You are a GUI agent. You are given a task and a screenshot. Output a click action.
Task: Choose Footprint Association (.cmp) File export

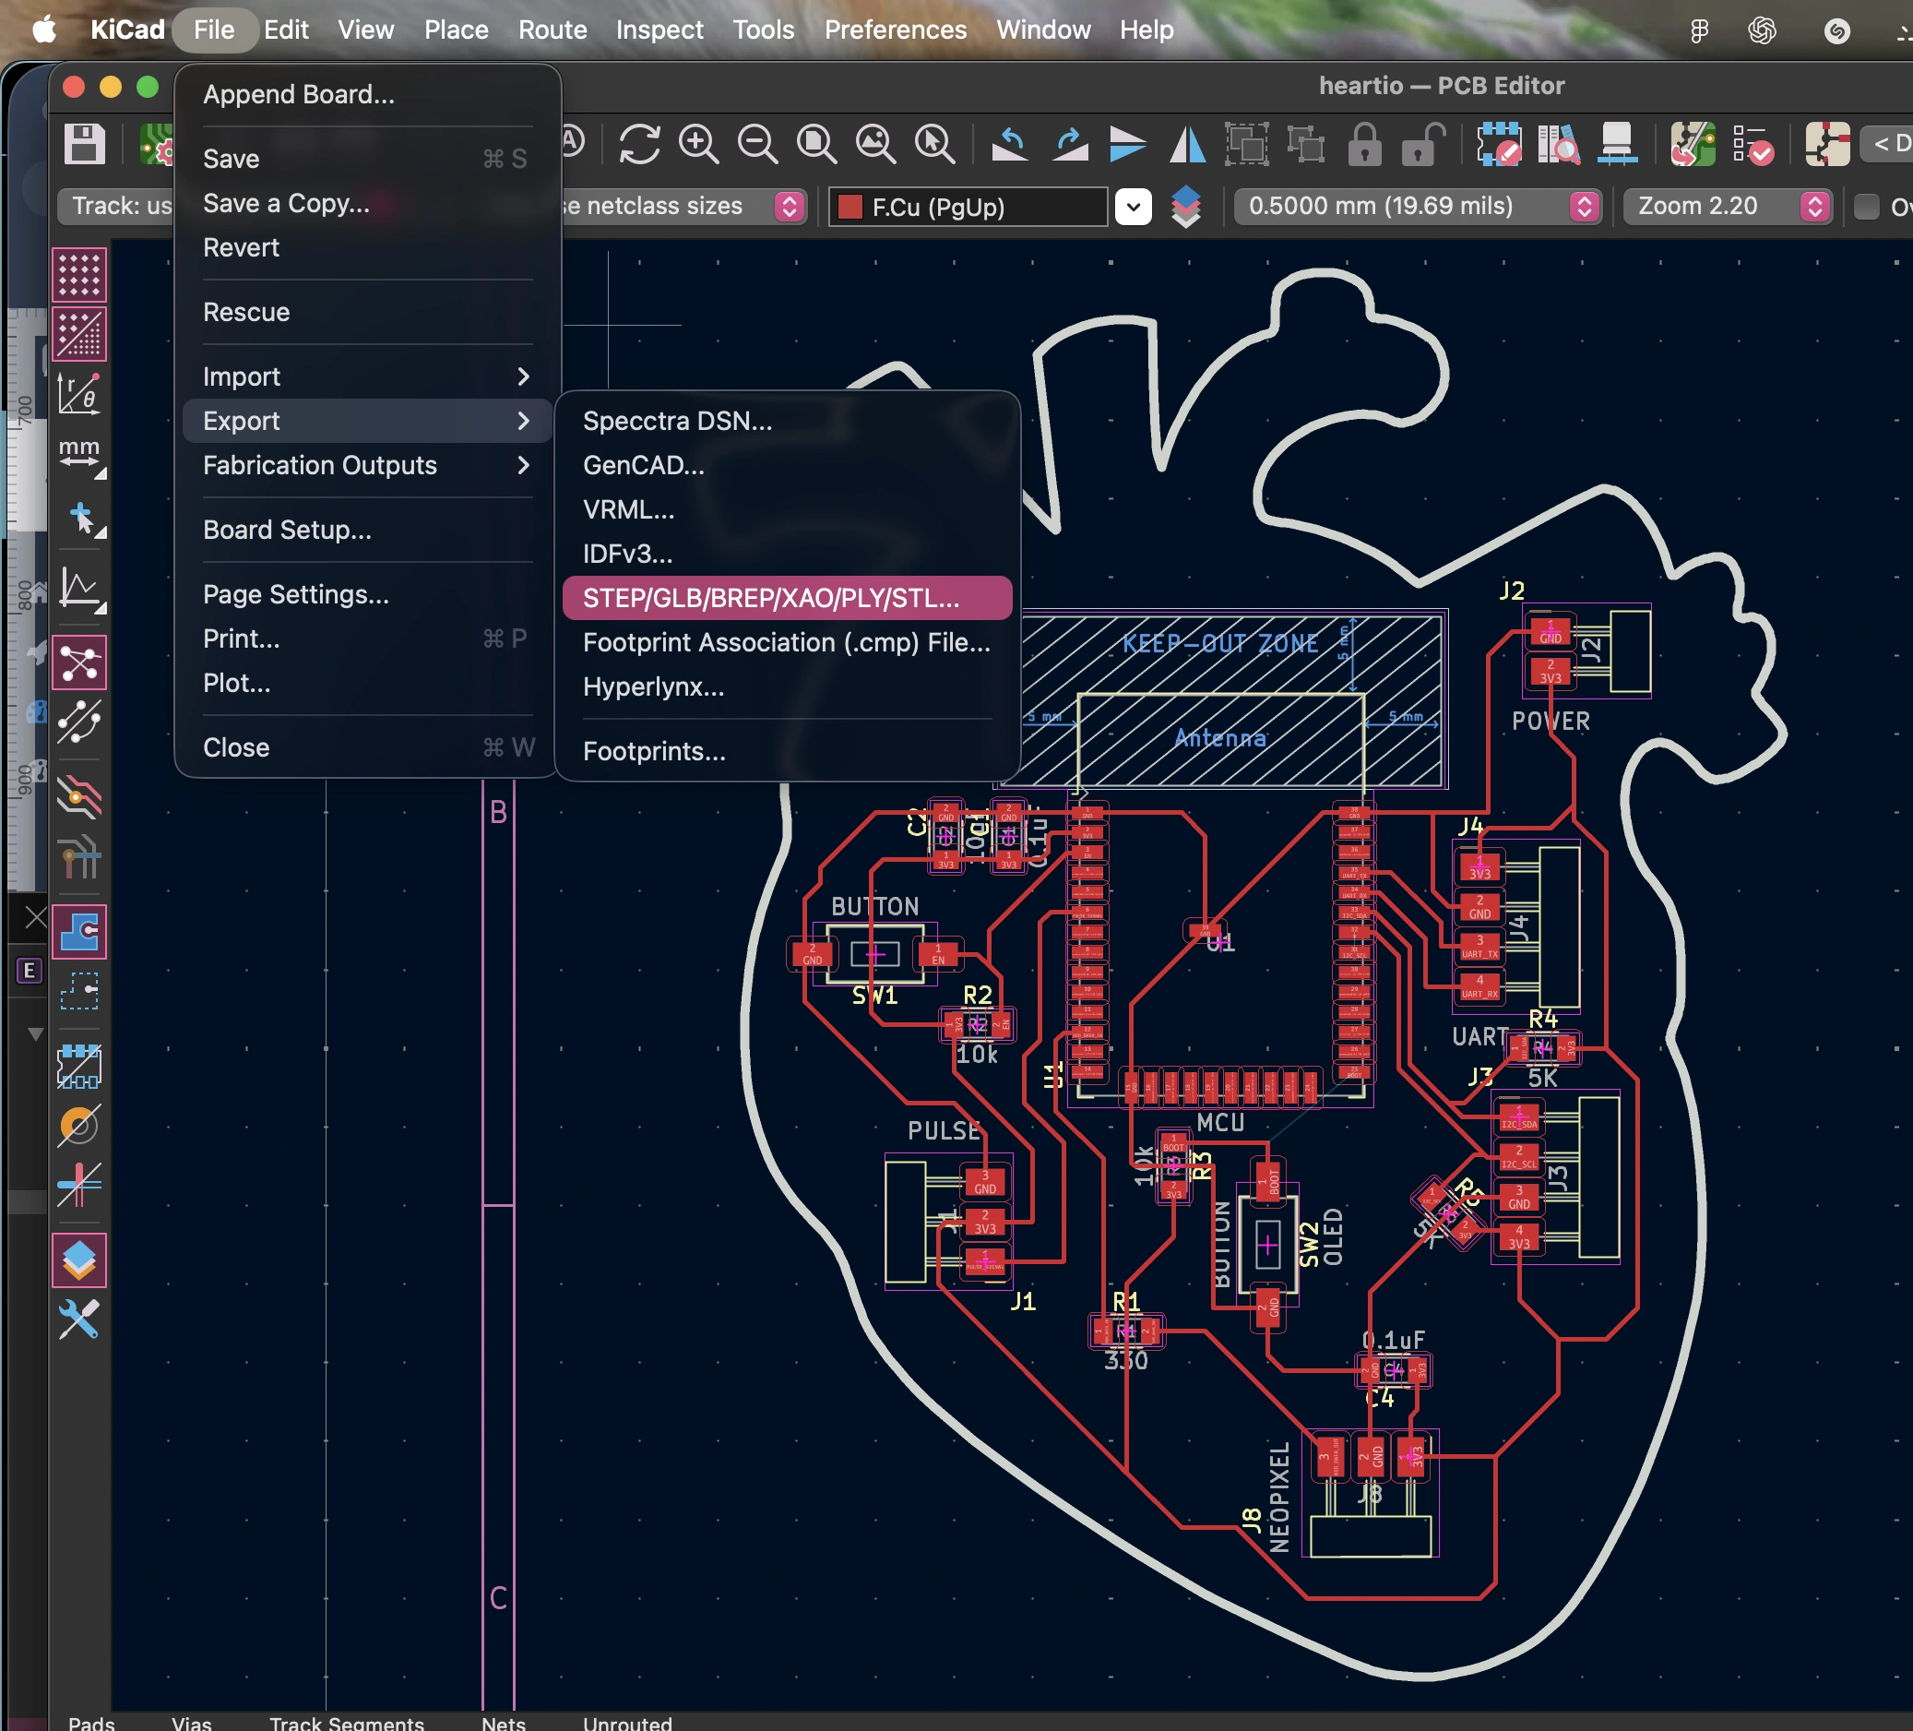(787, 642)
